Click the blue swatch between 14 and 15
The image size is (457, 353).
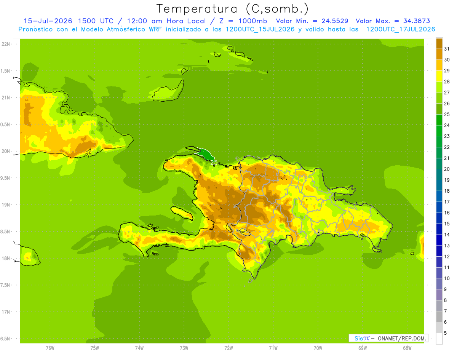click(x=439, y=229)
